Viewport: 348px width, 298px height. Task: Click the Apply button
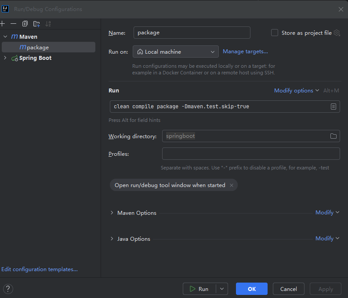point(326,289)
